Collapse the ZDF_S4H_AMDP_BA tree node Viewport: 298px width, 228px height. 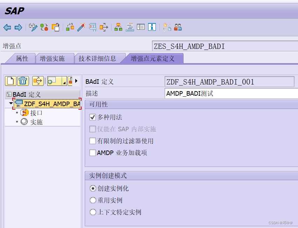pos(11,103)
